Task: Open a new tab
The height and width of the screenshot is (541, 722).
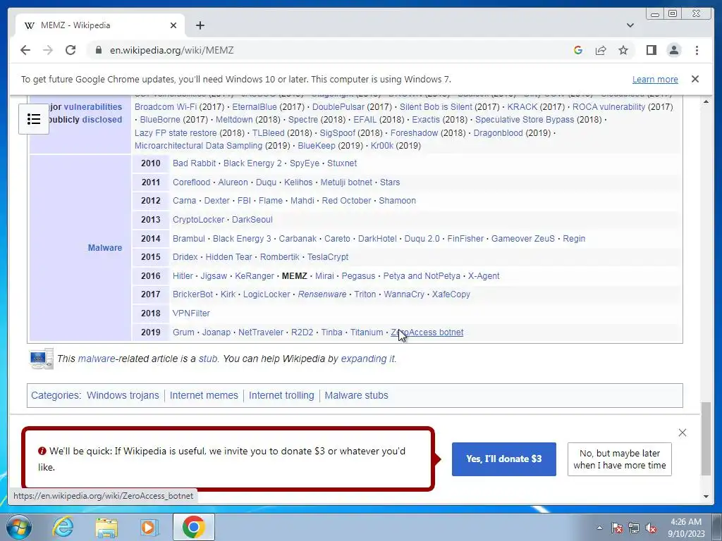Action: pyautogui.click(x=200, y=25)
